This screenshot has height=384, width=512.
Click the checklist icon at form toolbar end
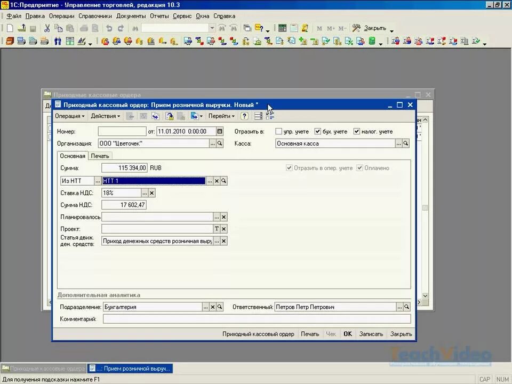[270, 116]
